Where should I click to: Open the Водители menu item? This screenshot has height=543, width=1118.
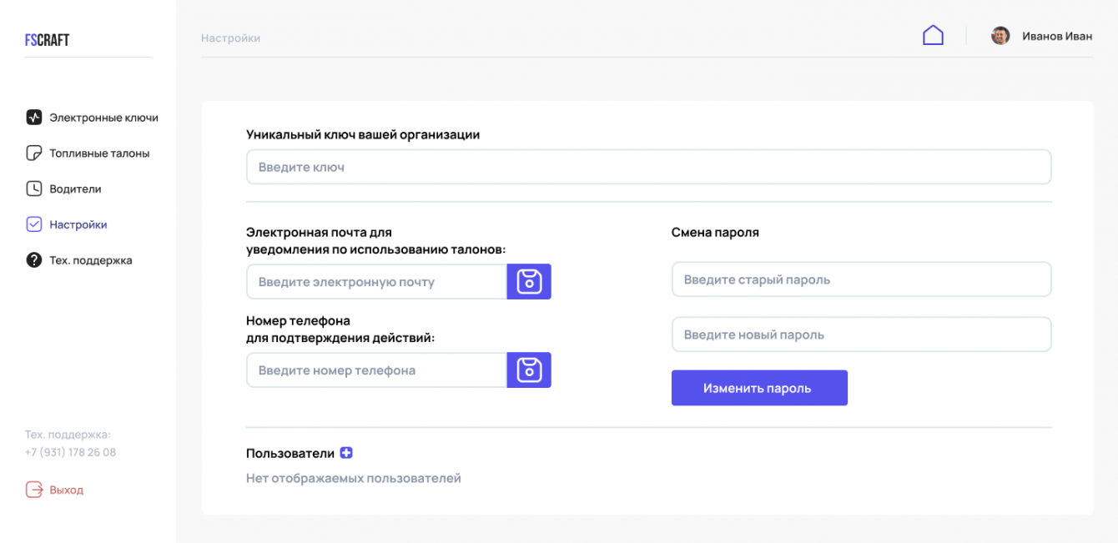(x=75, y=189)
